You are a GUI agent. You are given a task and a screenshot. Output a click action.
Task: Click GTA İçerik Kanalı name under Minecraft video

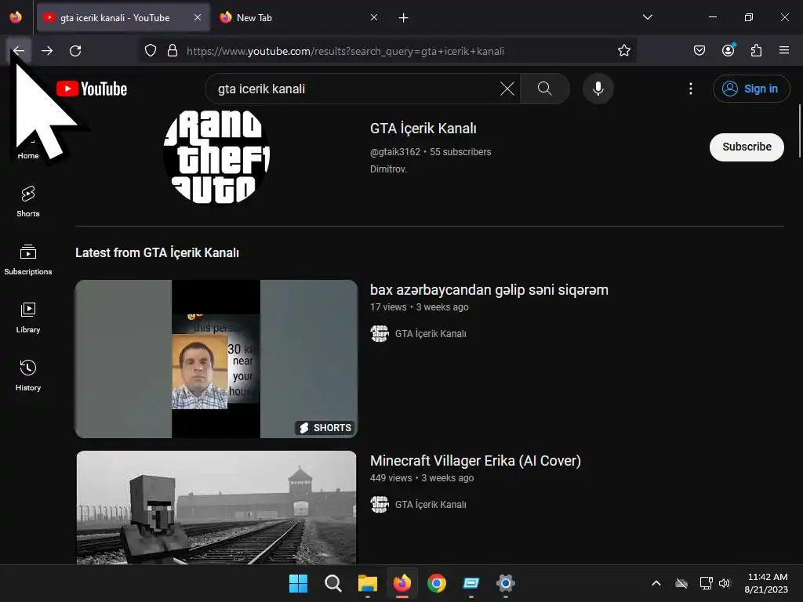[431, 505]
